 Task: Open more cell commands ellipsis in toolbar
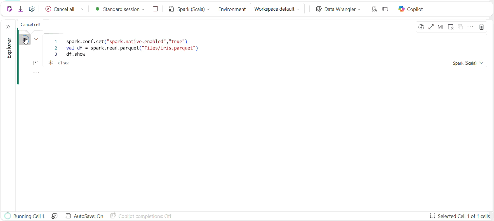click(x=470, y=27)
